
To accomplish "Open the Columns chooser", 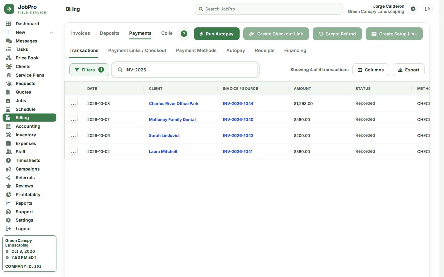I will click(x=371, y=70).
